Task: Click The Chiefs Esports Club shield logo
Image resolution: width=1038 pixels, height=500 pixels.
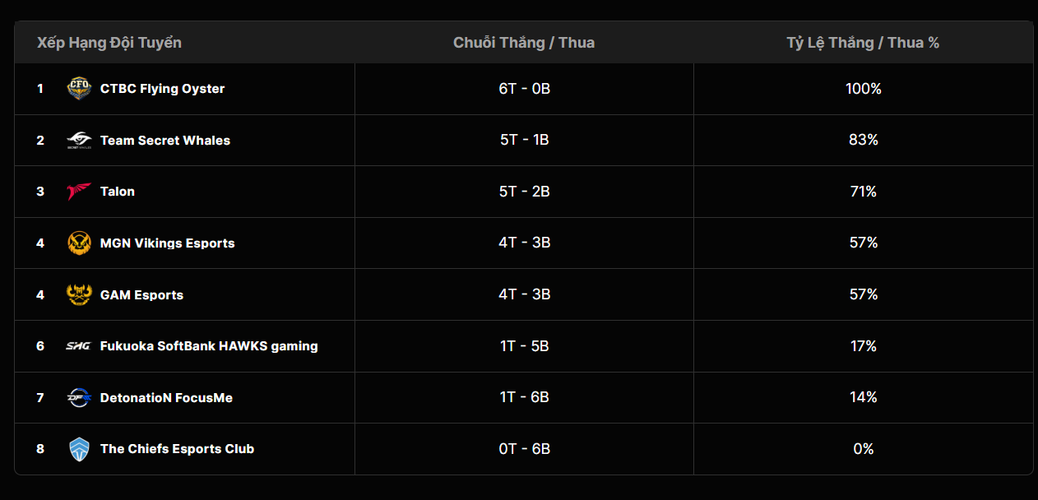Action: click(78, 448)
